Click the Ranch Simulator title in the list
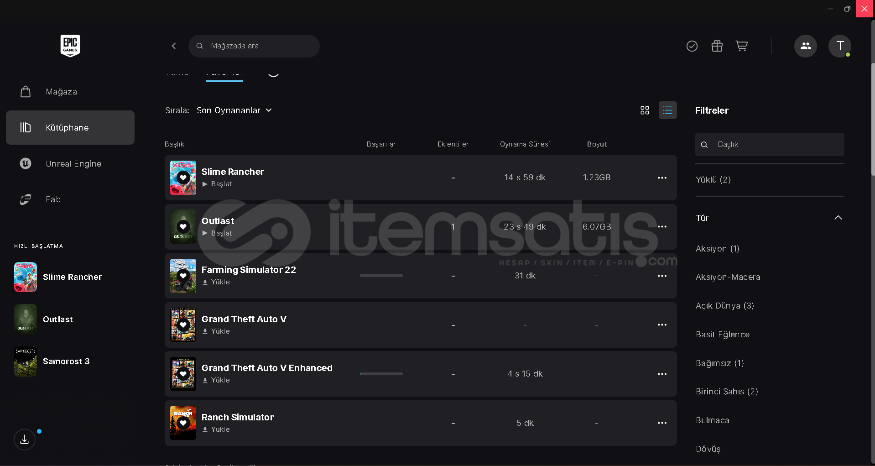Screen dimensions: 875x466 pos(238,417)
